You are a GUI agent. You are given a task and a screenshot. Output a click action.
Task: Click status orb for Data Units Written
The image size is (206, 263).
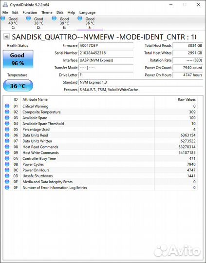(7, 141)
